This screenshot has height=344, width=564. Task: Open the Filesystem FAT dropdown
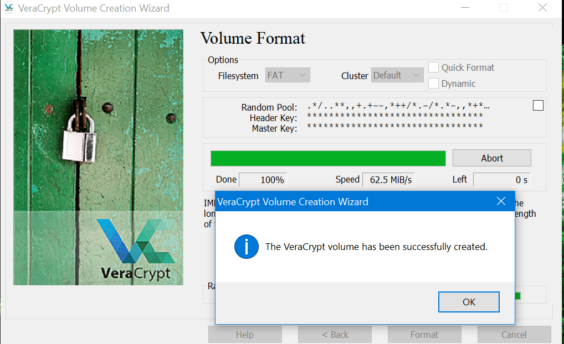287,75
